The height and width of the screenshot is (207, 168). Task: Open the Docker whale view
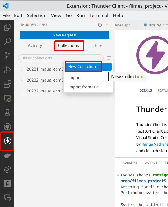pos(7,155)
